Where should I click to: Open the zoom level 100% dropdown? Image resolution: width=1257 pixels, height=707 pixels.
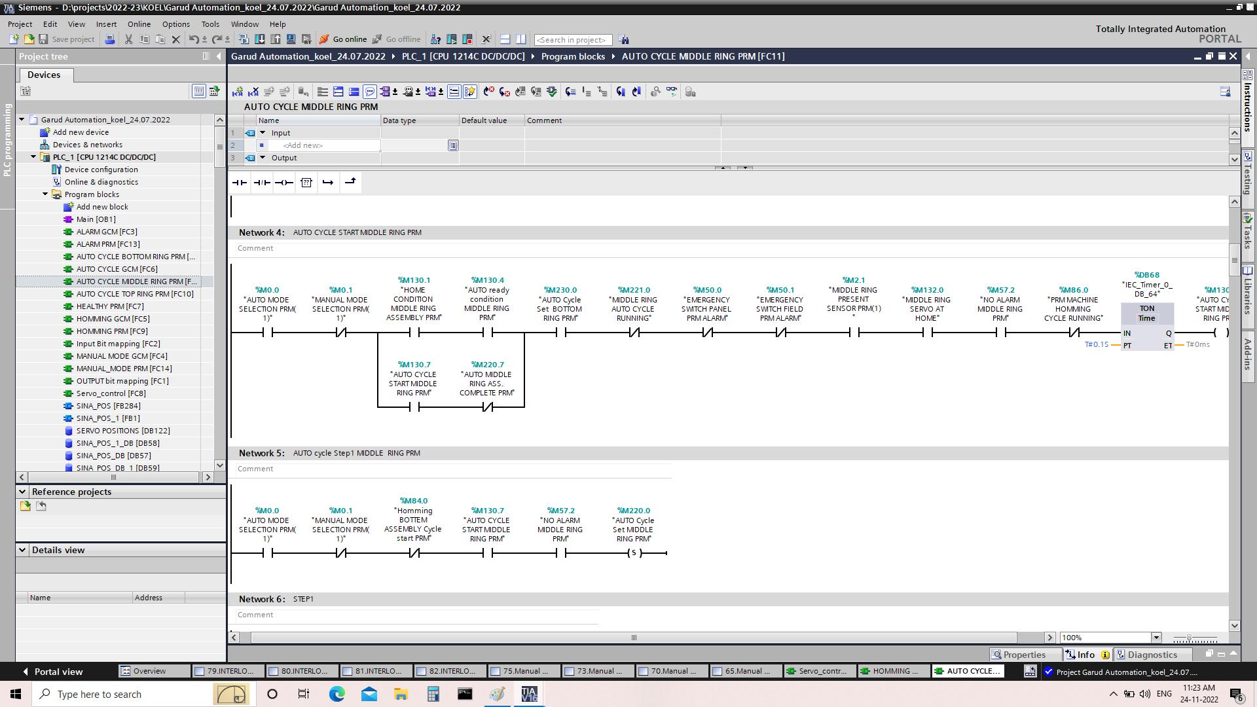click(1156, 638)
